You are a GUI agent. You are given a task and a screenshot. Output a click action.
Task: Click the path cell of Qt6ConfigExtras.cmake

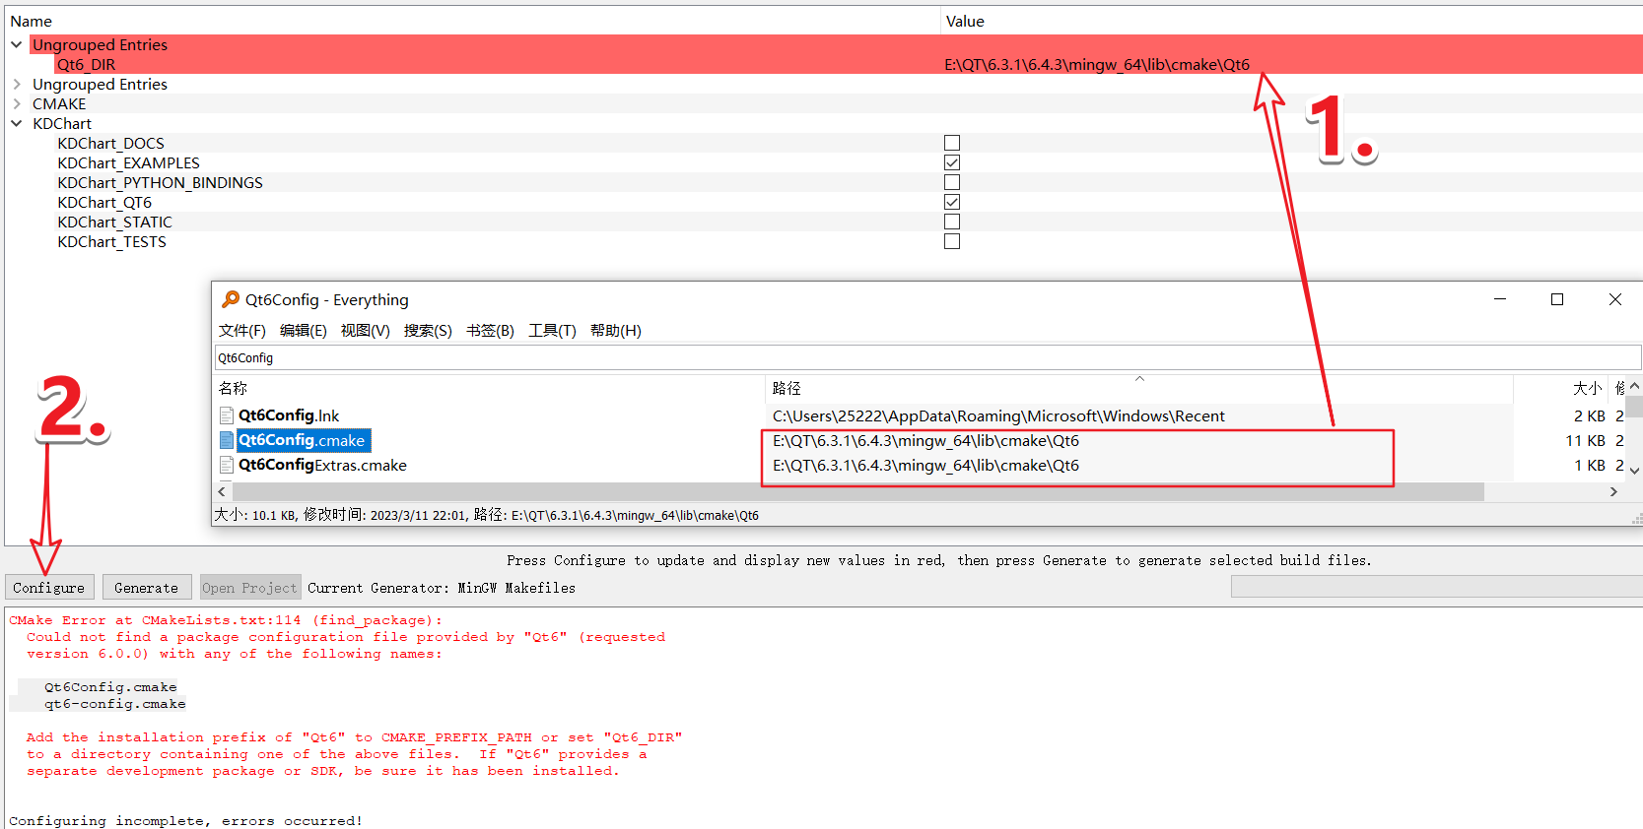[925, 465]
